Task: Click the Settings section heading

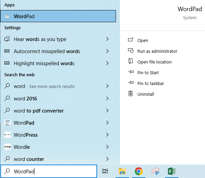Action: (12, 28)
